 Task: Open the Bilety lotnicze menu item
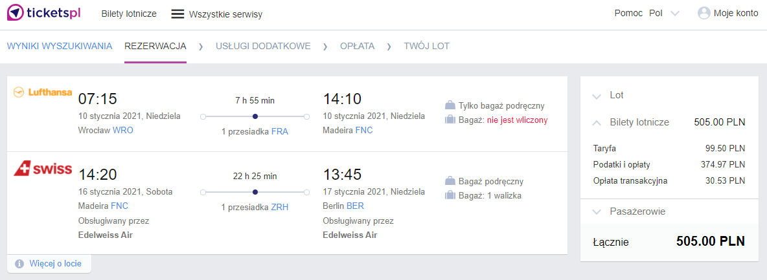tap(129, 14)
